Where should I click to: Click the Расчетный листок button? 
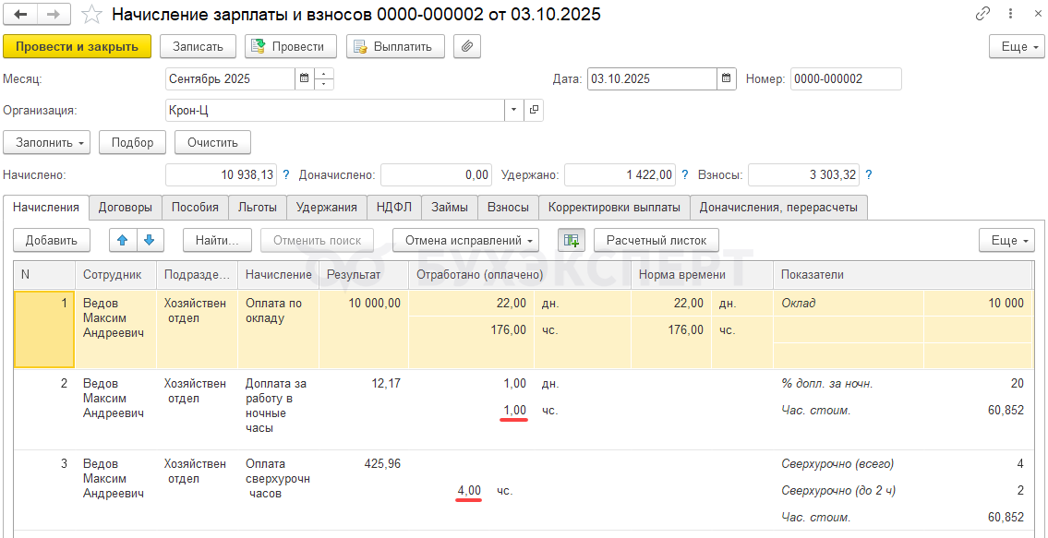[656, 240]
